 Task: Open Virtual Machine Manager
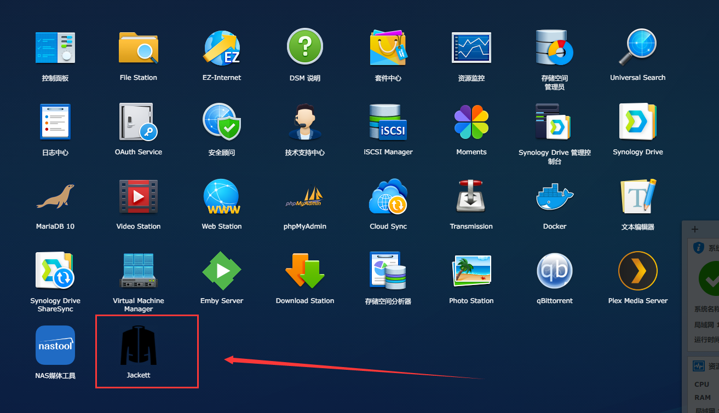click(x=139, y=271)
